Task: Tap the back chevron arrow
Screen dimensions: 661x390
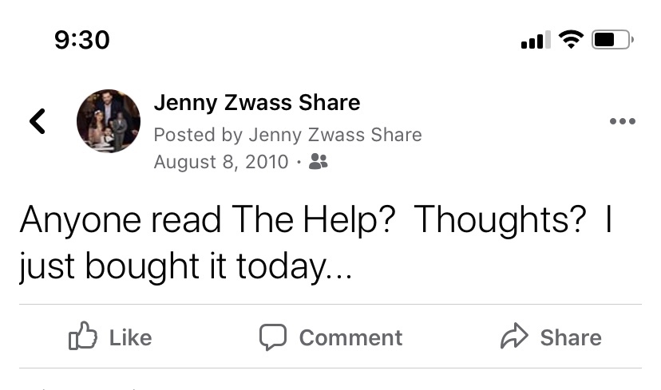Action: [x=37, y=121]
